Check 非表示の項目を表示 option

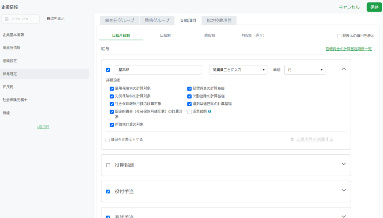pos(339,36)
